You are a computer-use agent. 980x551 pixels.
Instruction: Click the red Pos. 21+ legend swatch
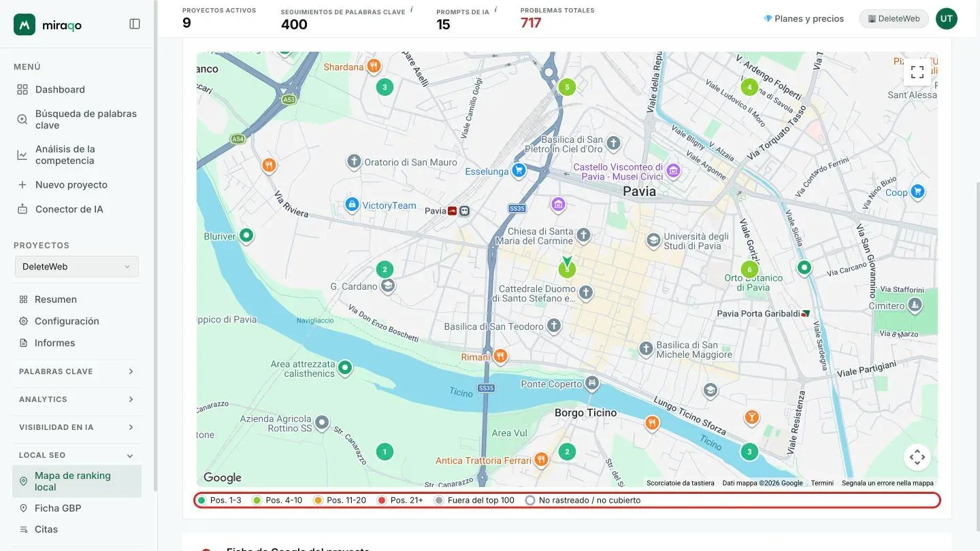pyautogui.click(x=381, y=501)
